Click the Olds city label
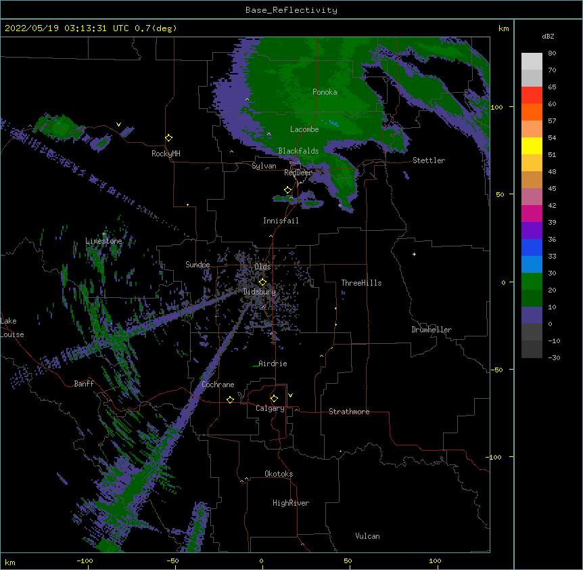The height and width of the screenshot is (570, 583). [262, 267]
